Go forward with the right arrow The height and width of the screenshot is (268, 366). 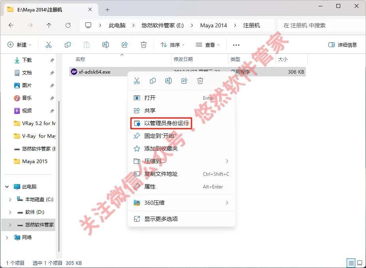tap(30, 25)
